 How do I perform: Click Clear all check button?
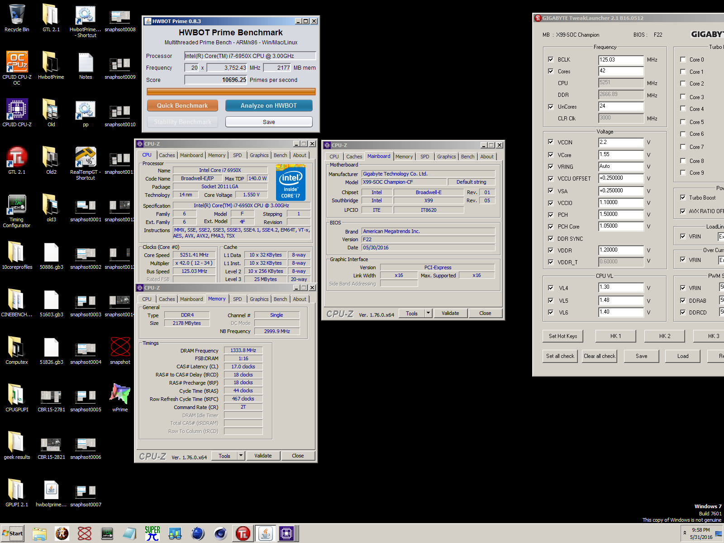(x=599, y=356)
